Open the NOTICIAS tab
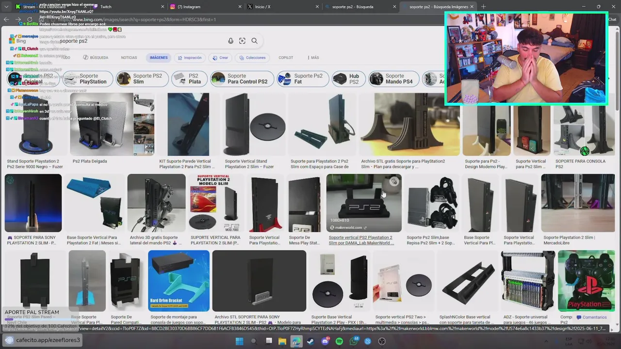 (129, 58)
